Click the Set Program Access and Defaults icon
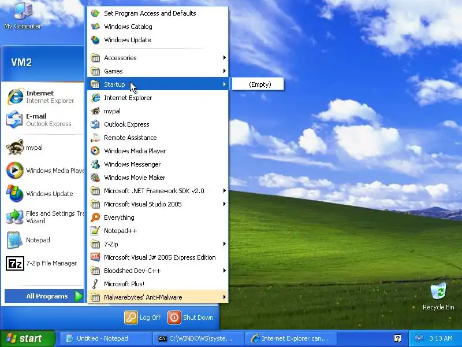 tap(95, 13)
